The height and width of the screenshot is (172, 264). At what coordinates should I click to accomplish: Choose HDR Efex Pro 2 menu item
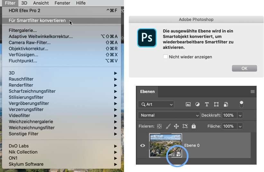(x=61, y=11)
